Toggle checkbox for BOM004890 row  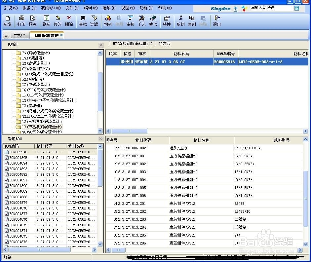click(7, 186)
